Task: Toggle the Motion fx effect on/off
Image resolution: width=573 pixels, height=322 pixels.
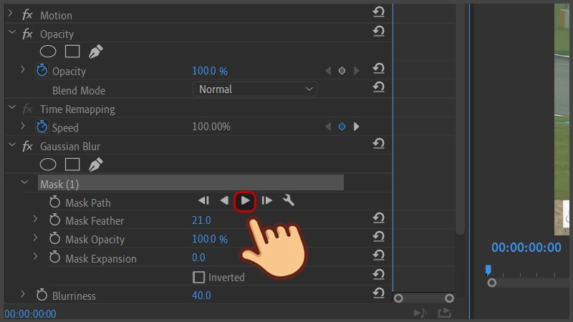Action: tap(27, 14)
